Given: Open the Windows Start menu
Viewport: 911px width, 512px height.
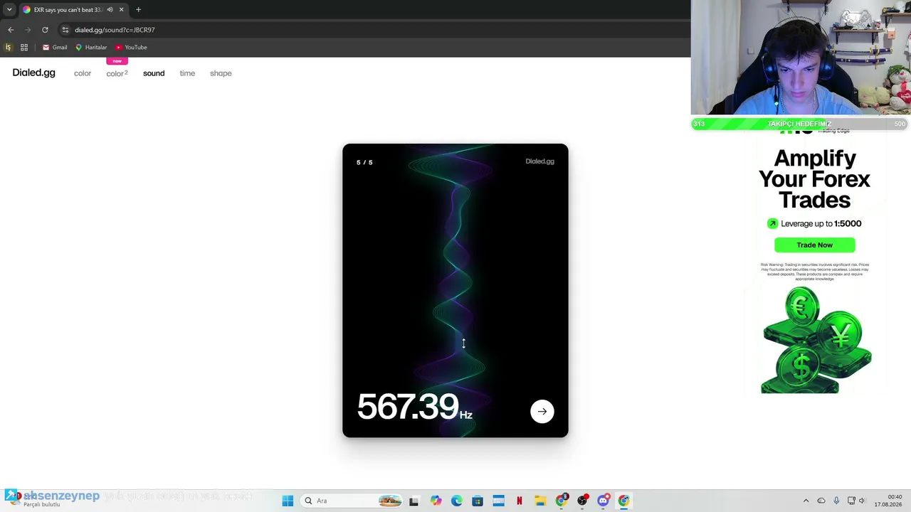Looking at the screenshot, I should (x=288, y=501).
